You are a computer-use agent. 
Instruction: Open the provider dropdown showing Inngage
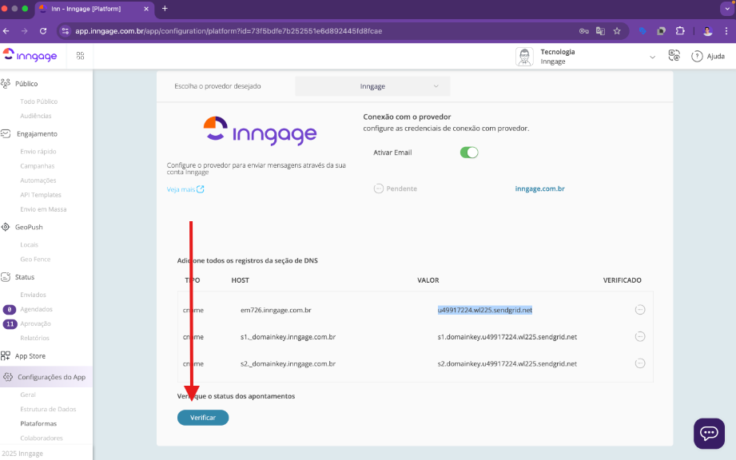click(x=372, y=86)
